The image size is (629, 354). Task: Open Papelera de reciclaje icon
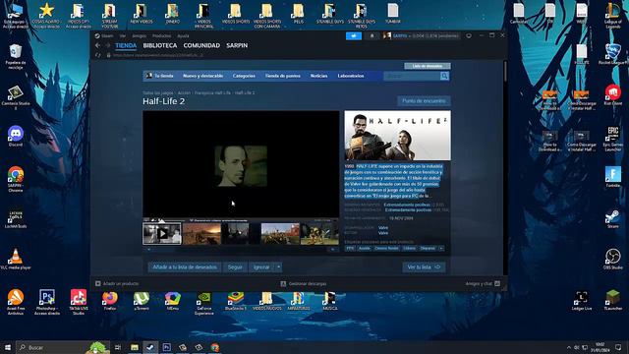click(16, 57)
